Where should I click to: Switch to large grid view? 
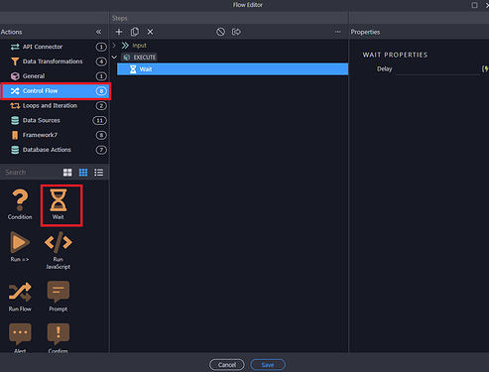click(x=67, y=173)
